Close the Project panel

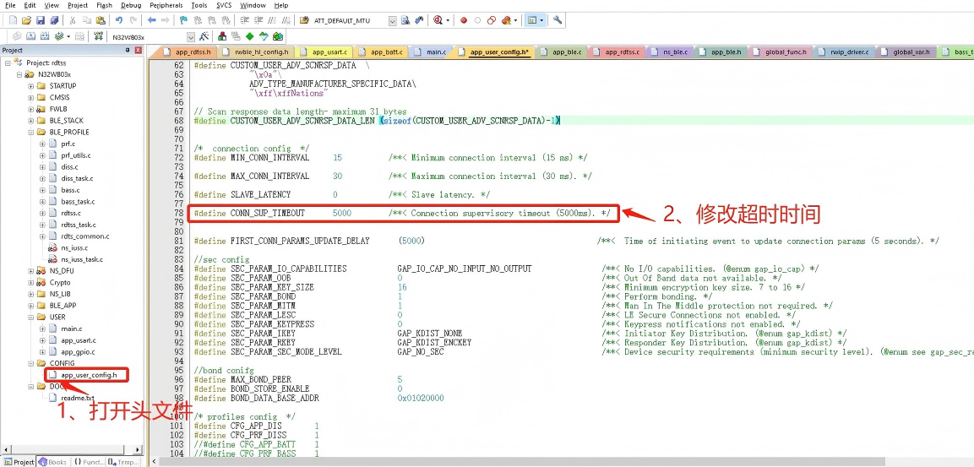(139, 51)
